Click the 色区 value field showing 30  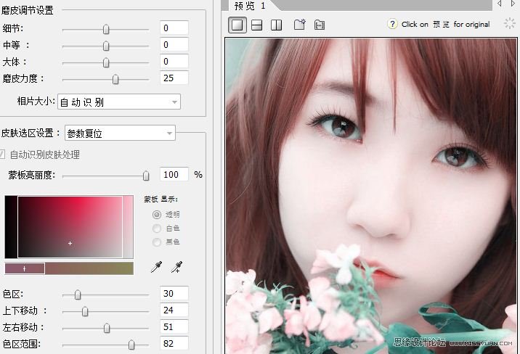174,293
